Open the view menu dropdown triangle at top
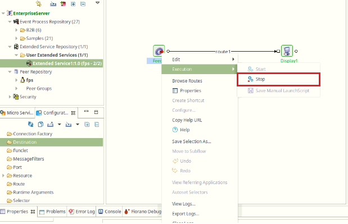Image resolution: width=348 pixels, height=224 pixels. (97, 3)
